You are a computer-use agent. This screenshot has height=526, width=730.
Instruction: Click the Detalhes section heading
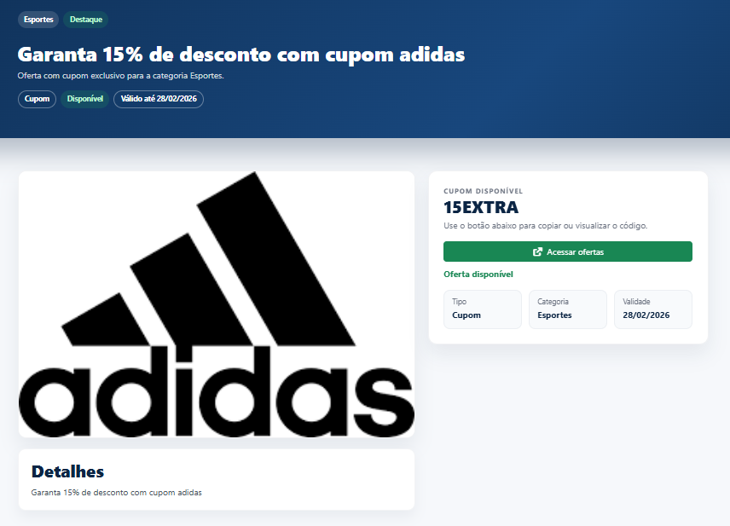pyautogui.click(x=67, y=471)
